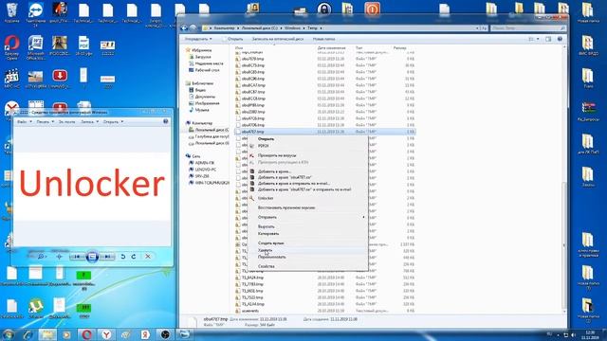Select Рабочий стол in sidebar favorites
Viewport: 607px width, 341px height.
pos(207,70)
